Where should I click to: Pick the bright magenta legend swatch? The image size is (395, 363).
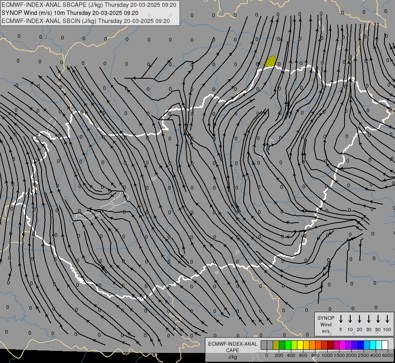pyautogui.click(x=343, y=345)
